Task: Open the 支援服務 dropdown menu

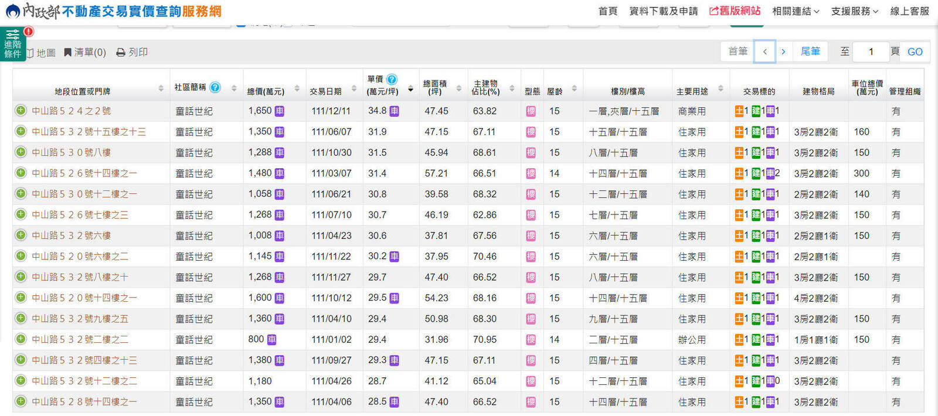Action: (854, 11)
